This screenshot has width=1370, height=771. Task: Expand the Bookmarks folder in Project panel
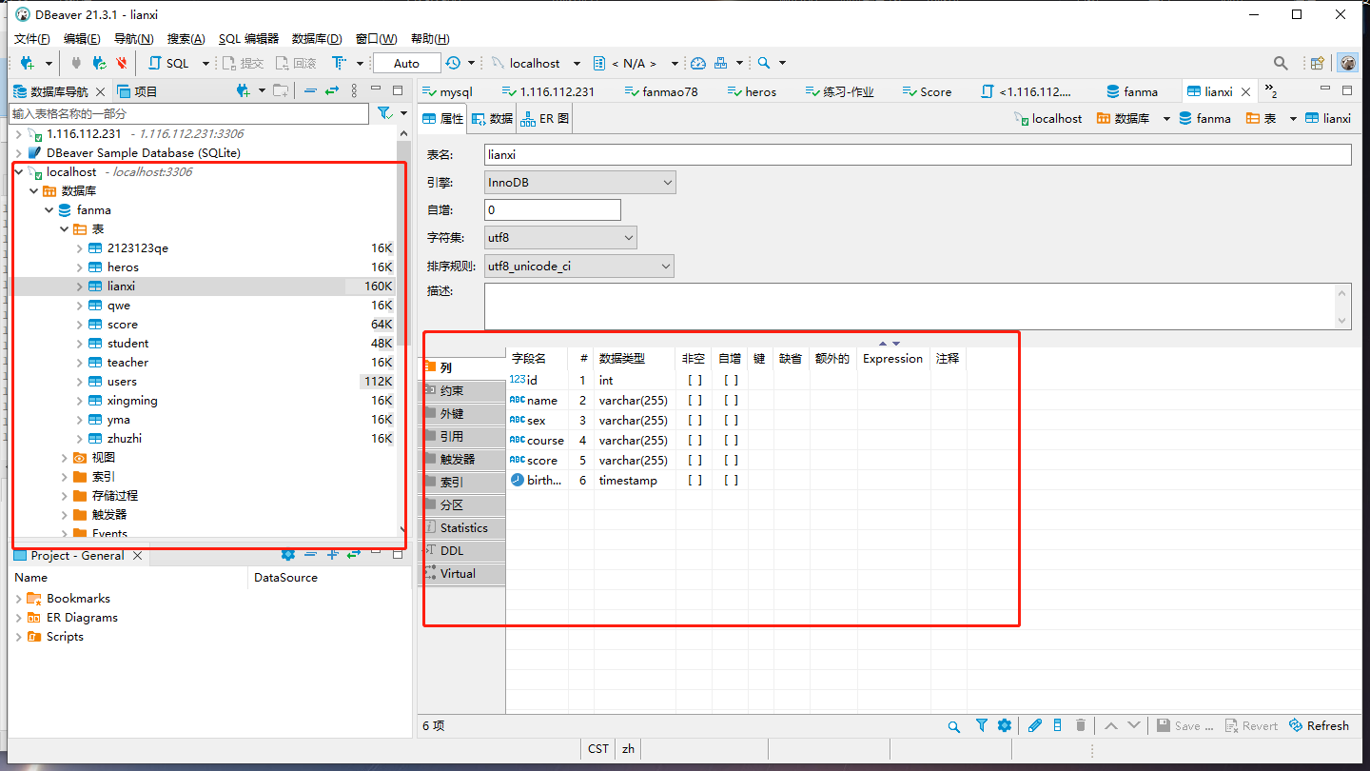[18, 599]
